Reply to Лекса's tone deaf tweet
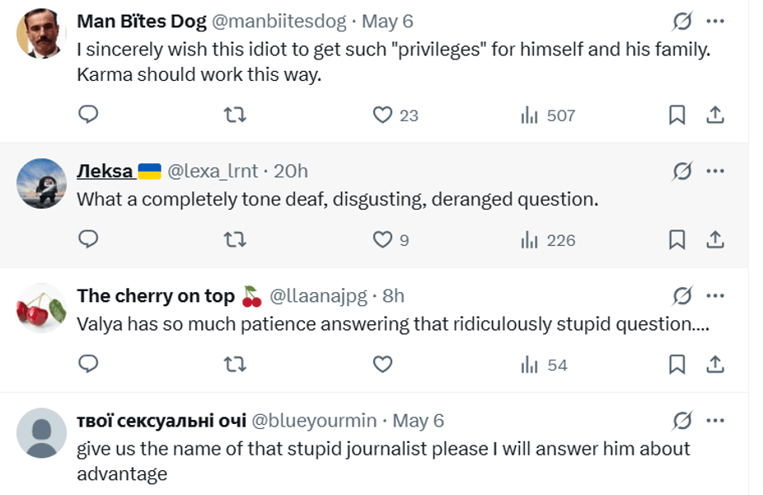This screenshot has height=495, width=763. click(88, 239)
